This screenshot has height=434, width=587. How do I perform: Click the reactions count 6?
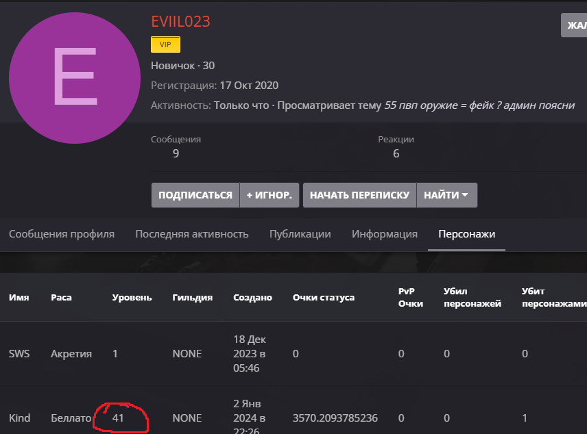[396, 153]
